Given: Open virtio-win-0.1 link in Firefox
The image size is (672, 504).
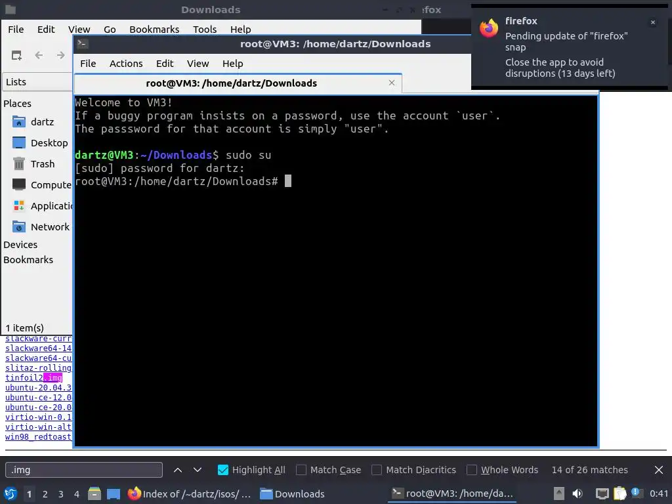Looking at the screenshot, I should (x=39, y=417).
